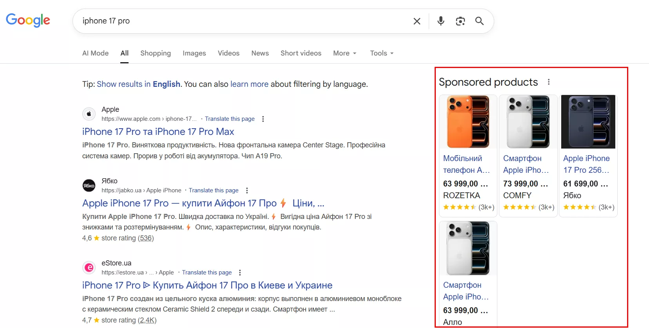Screen dimensions: 649x328
Task: Click the eStore.ua site name text
Action: pos(116,263)
